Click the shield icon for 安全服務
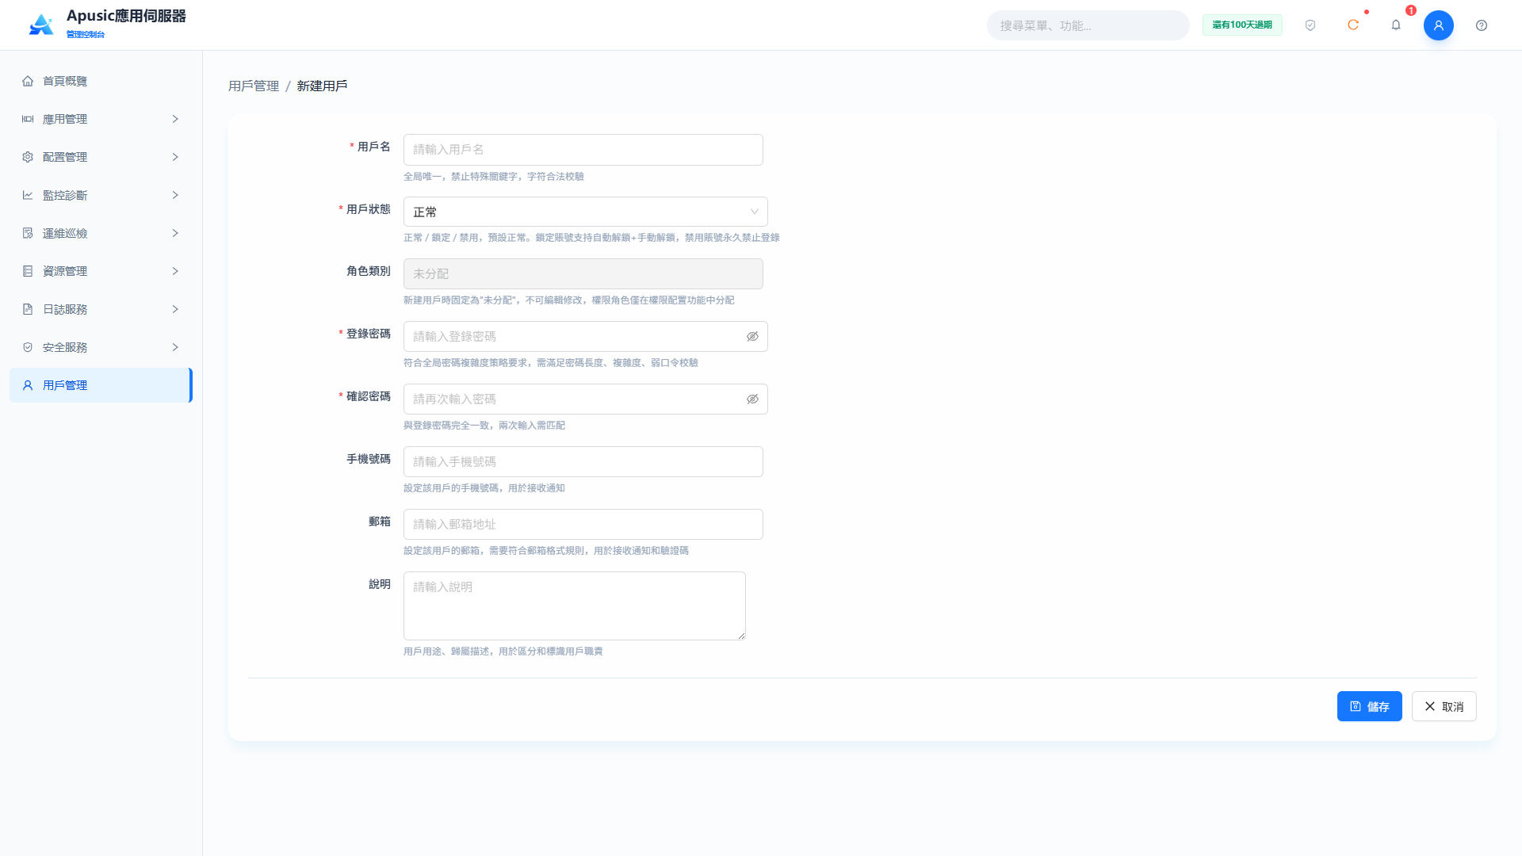The width and height of the screenshot is (1522, 856). 28,347
